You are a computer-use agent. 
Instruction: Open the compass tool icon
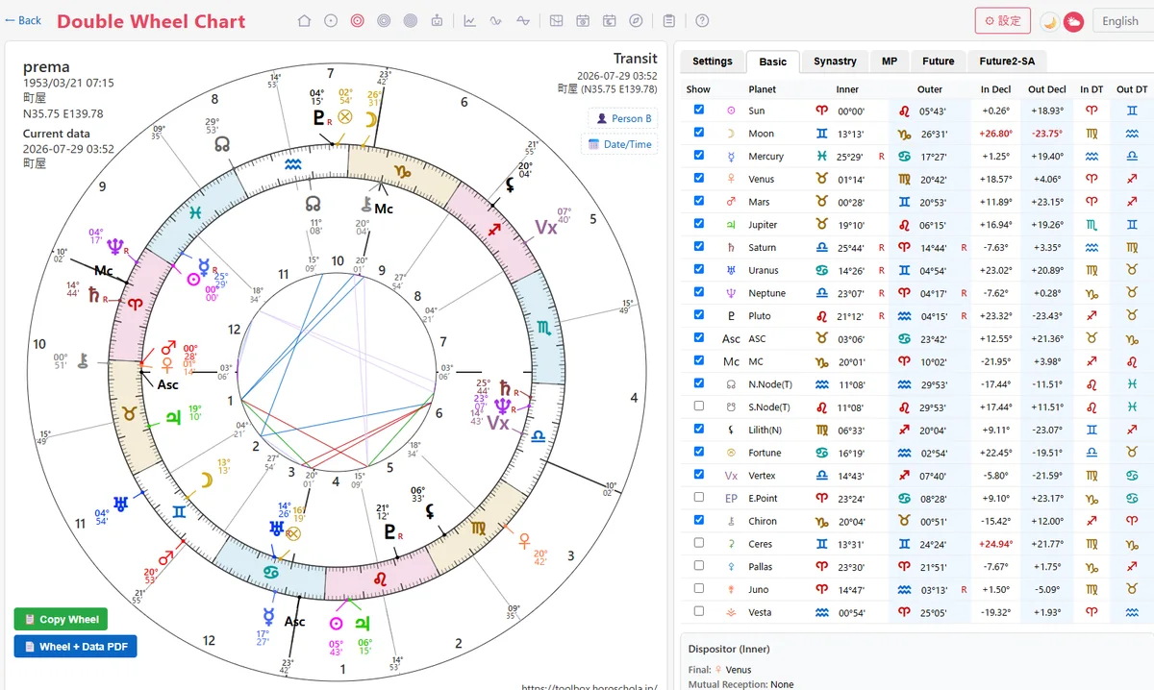click(x=636, y=20)
